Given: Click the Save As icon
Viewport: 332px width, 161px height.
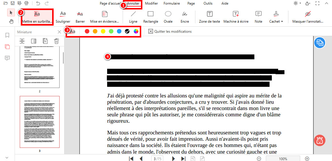Looking at the screenshot, I should [x=19, y=3].
